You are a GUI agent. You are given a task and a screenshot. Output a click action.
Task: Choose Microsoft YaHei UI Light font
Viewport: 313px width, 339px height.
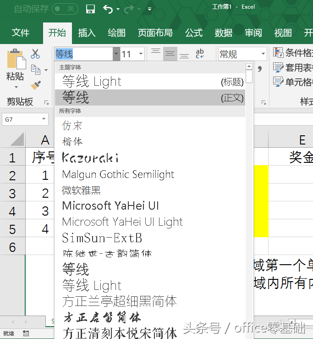pos(150,222)
